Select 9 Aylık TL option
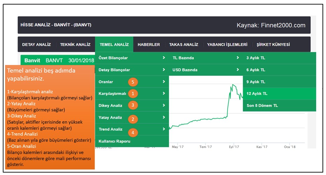The image size is (326, 175). click(280, 82)
